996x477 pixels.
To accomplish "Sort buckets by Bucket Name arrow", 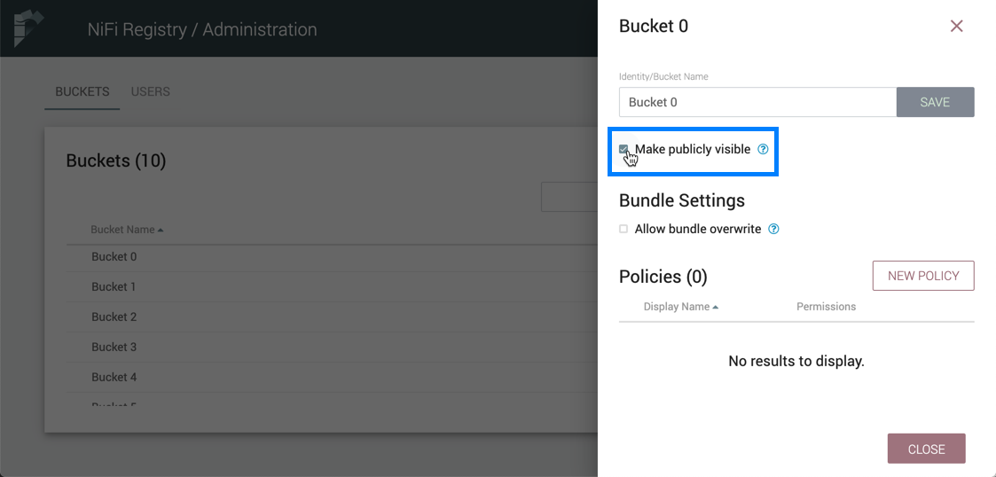I will pyautogui.click(x=161, y=231).
